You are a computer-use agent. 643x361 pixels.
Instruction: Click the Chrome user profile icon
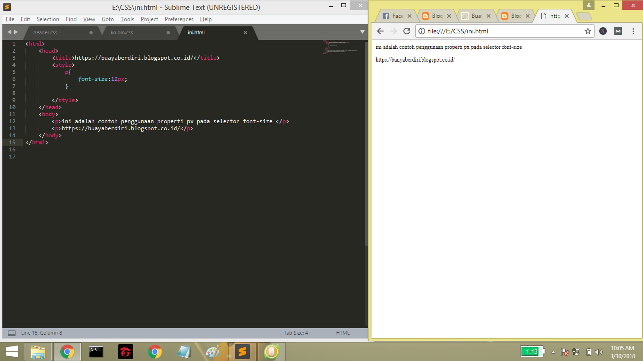point(588,5)
